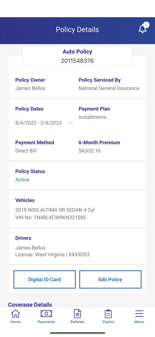
Task: Select the VIN No: 1N4BL4CW9KN321085 line
Action: (51, 218)
